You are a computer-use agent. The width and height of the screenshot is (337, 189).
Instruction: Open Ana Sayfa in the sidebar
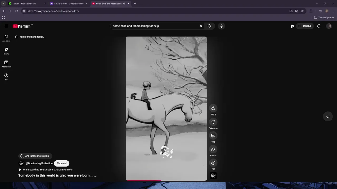pos(6,38)
